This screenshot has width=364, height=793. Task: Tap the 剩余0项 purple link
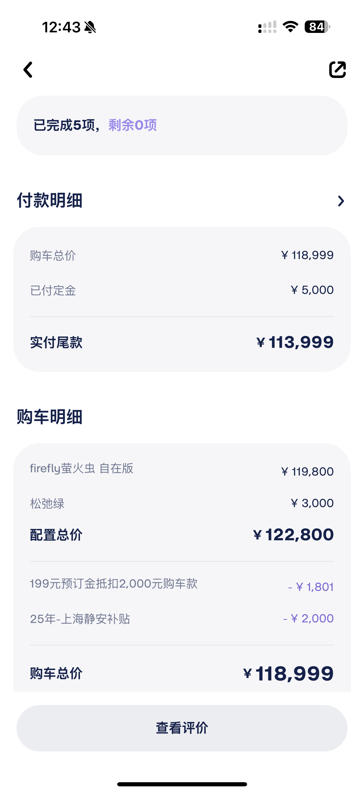[x=133, y=125]
